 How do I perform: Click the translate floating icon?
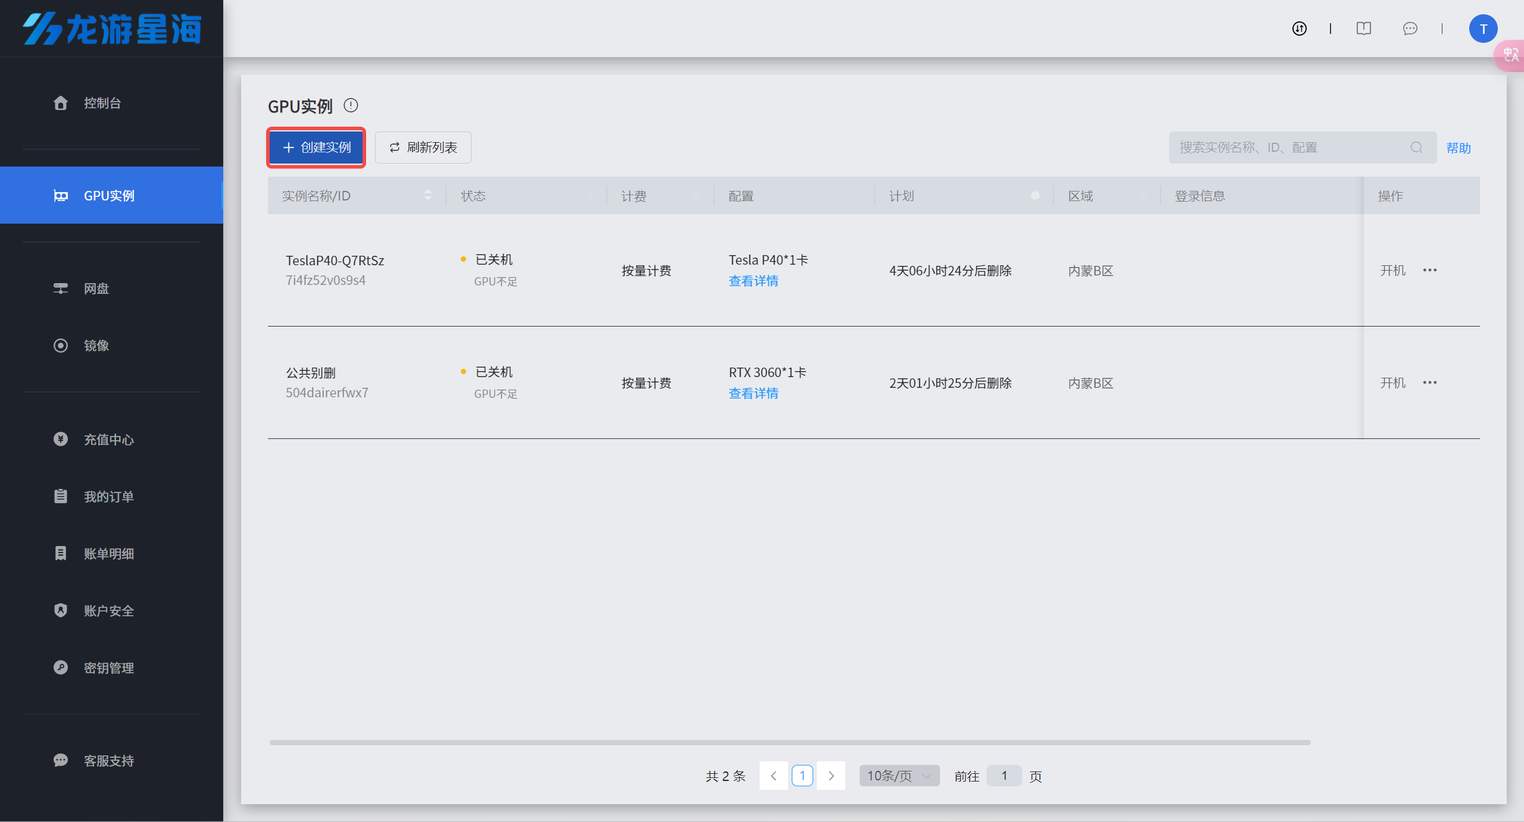[x=1510, y=55]
